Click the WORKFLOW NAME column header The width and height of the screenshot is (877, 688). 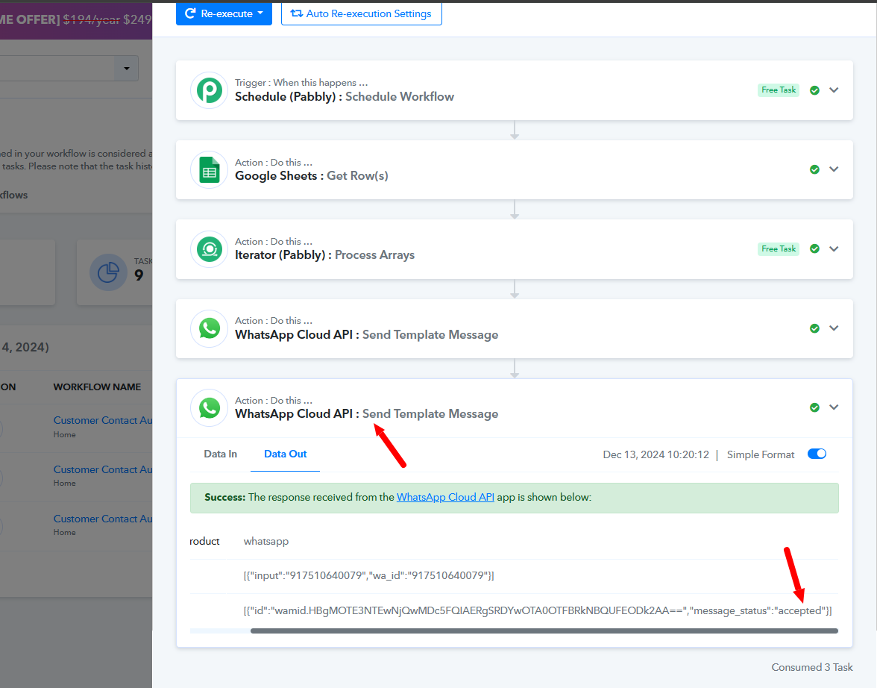pyautogui.click(x=97, y=387)
